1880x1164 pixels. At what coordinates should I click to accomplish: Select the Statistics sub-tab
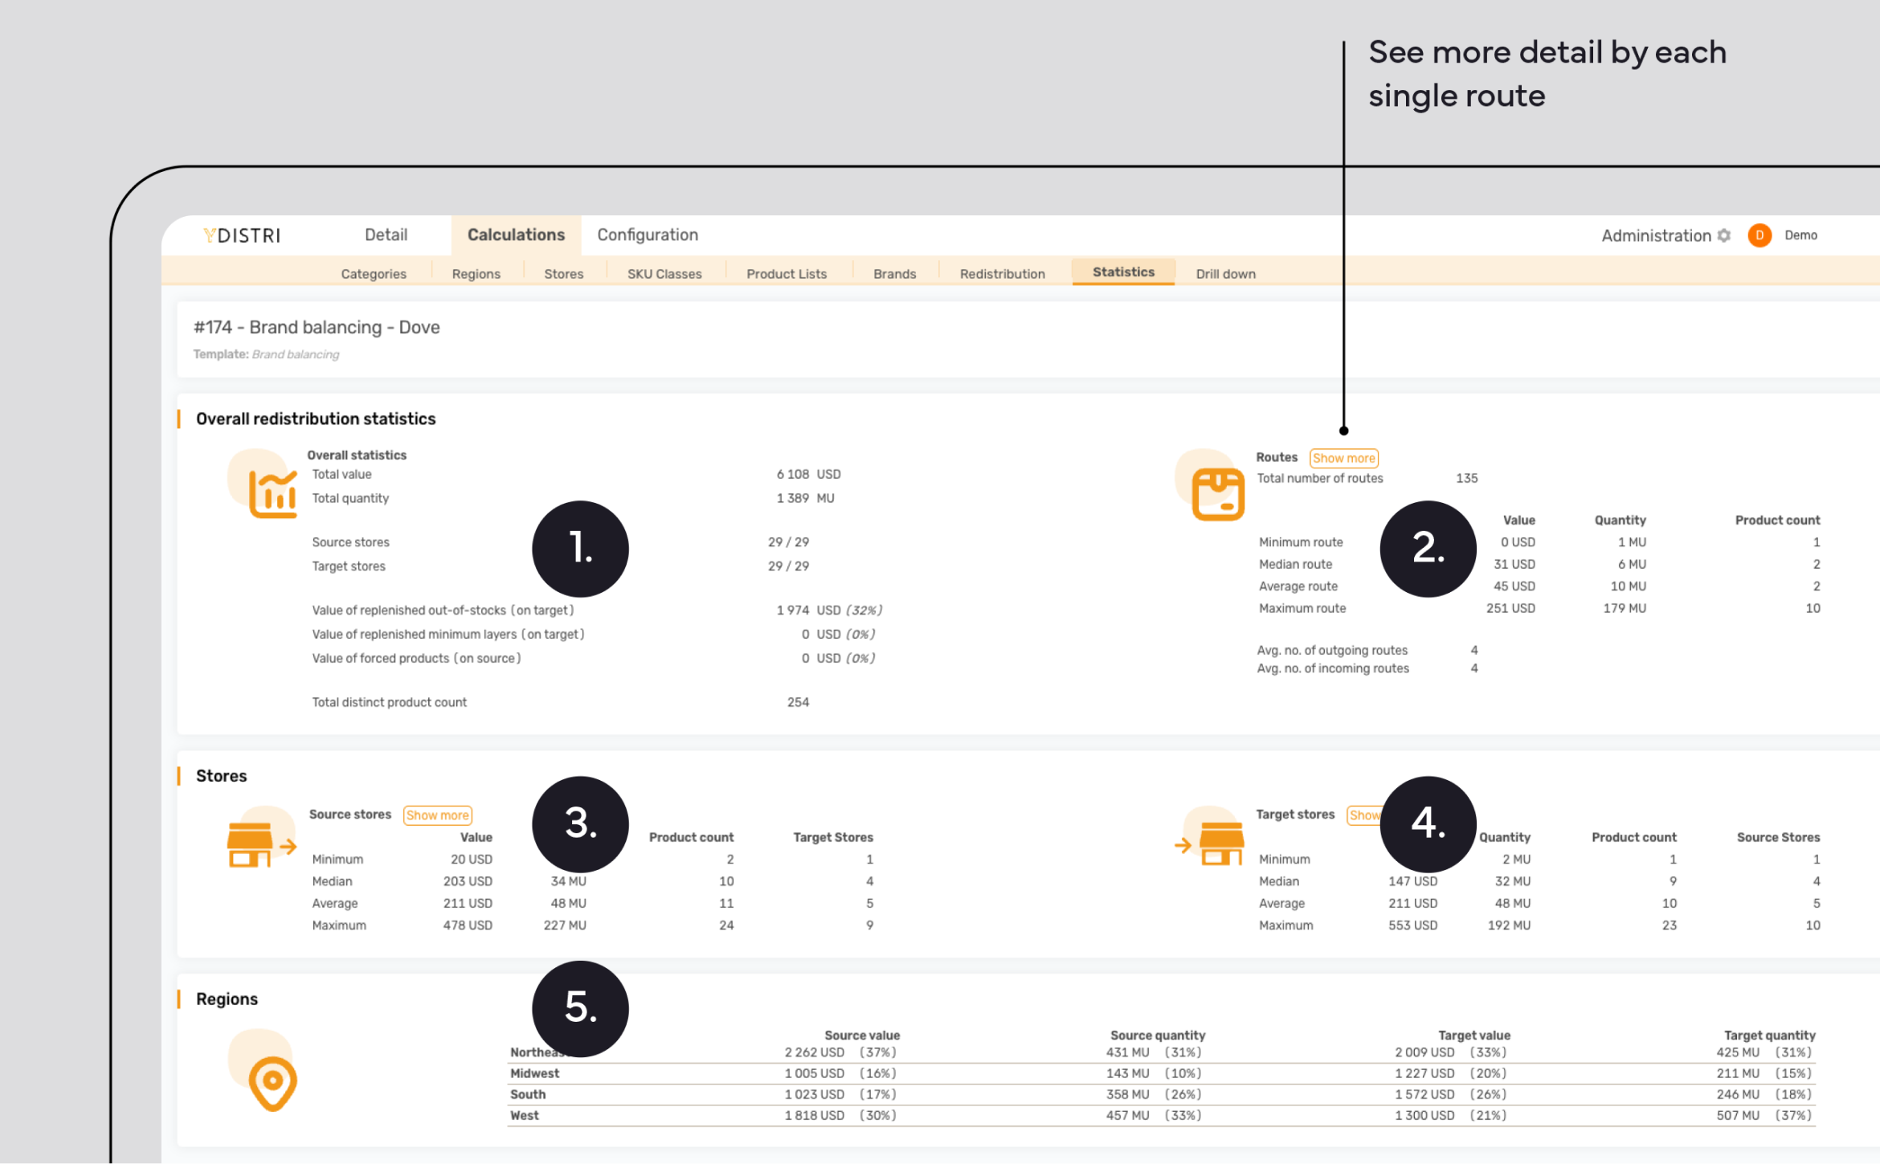(x=1123, y=272)
